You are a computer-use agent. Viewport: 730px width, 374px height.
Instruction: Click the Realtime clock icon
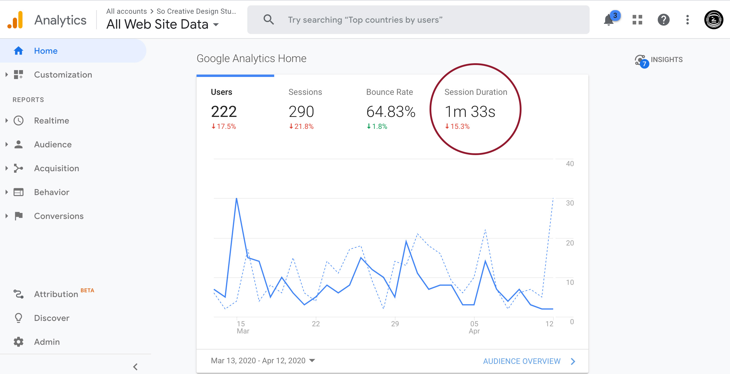coord(19,120)
